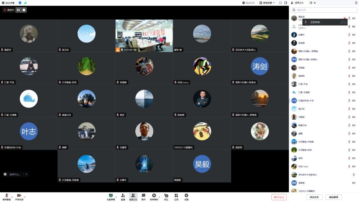The width and height of the screenshot is (359, 202).
Task: Select 陈晓辉 video tile in grid
Action: tap(202, 101)
